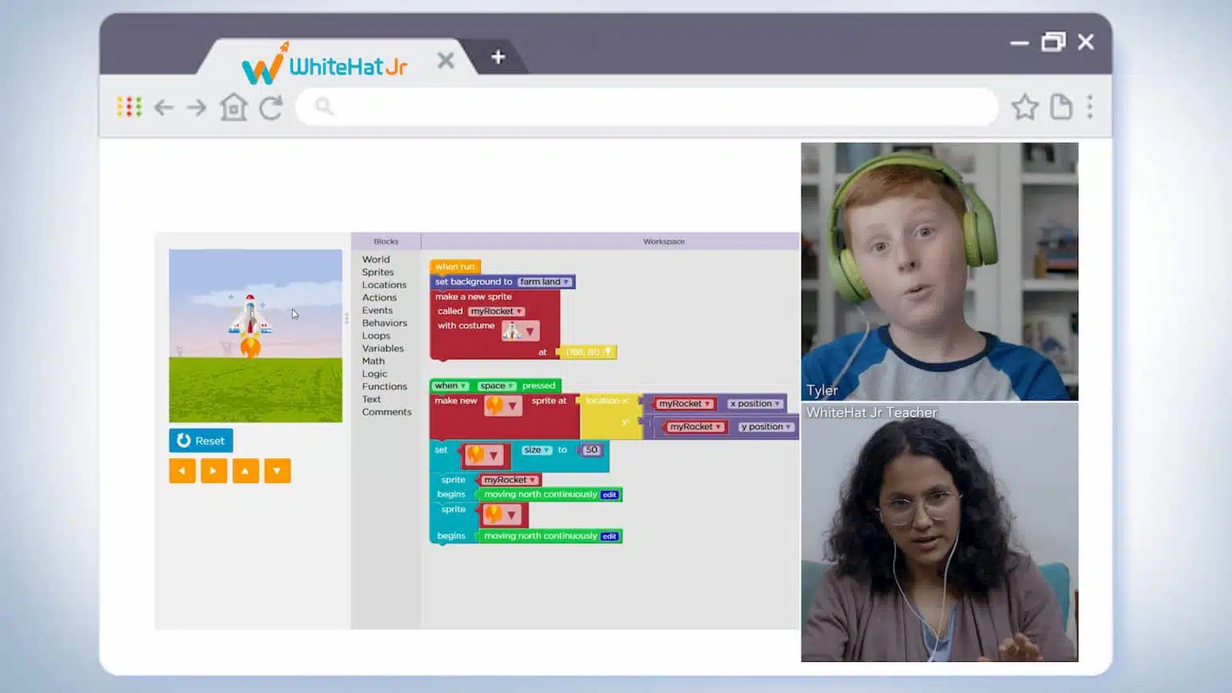The height and width of the screenshot is (693, 1232).
Task: Click the bookmark star in the address bar
Action: click(x=1025, y=106)
